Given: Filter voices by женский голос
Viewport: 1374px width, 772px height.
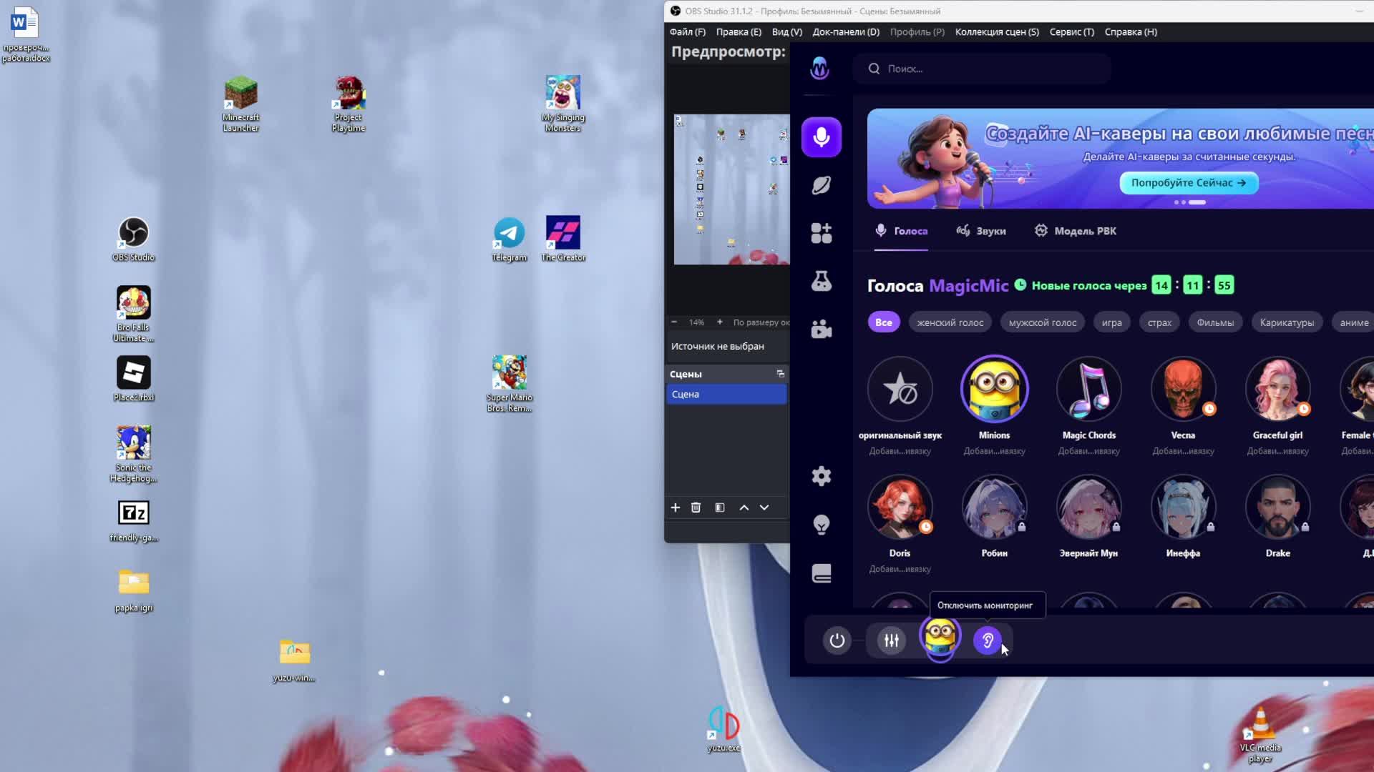Looking at the screenshot, I should pyautogui.click(x=950, y=322).
